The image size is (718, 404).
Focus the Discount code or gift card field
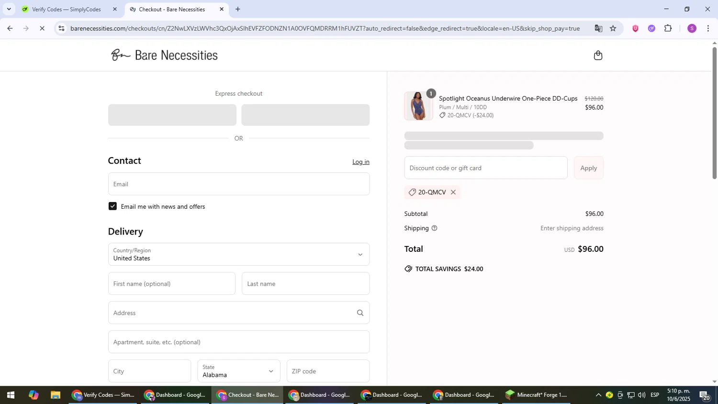(x=486, y=168)
